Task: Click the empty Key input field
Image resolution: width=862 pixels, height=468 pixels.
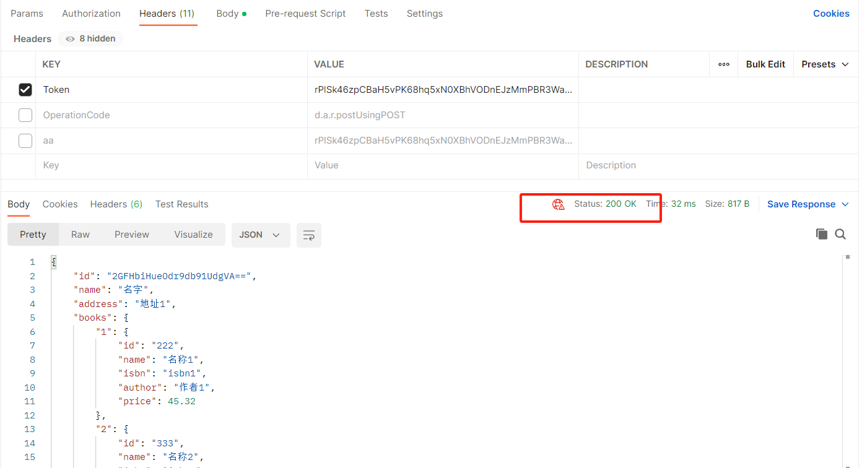Action: coord(171,166)
